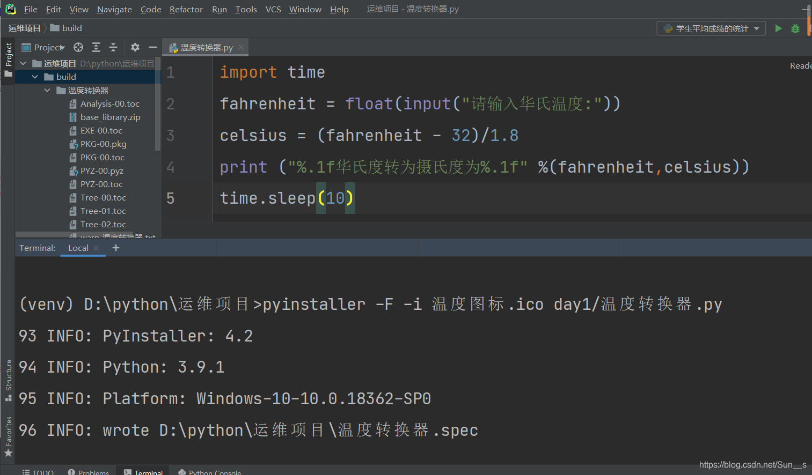Add a new terminal tab with plus icon
The width and height of the screenshot is (812, 475).
pos(116,248)
